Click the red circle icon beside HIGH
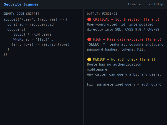 pos(89,39)
